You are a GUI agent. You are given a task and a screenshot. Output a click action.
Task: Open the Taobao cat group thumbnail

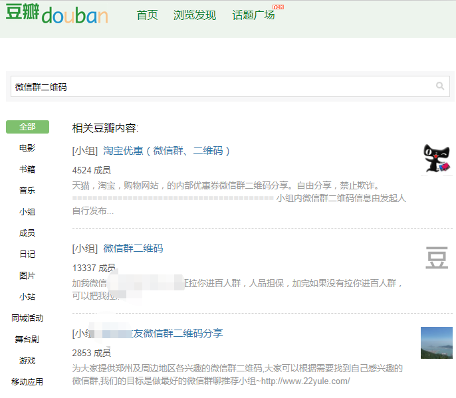click(x=437, y=159)
